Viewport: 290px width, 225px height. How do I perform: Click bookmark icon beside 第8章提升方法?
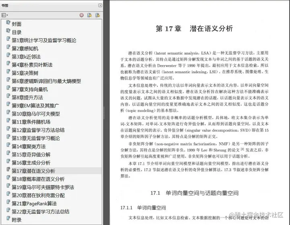pyautogui.click(x=8, y=96)
